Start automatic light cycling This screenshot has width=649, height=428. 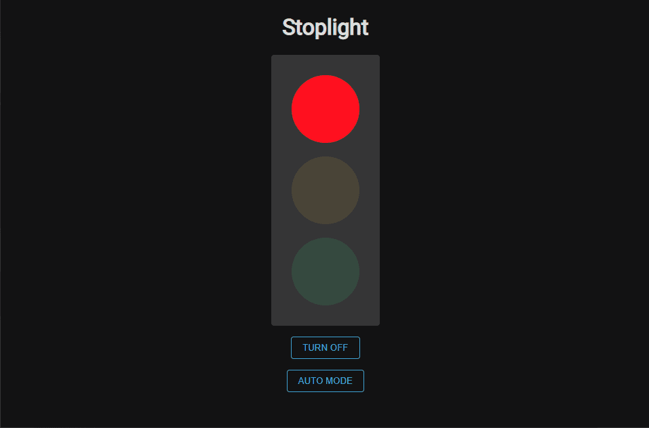pos(326,381)
